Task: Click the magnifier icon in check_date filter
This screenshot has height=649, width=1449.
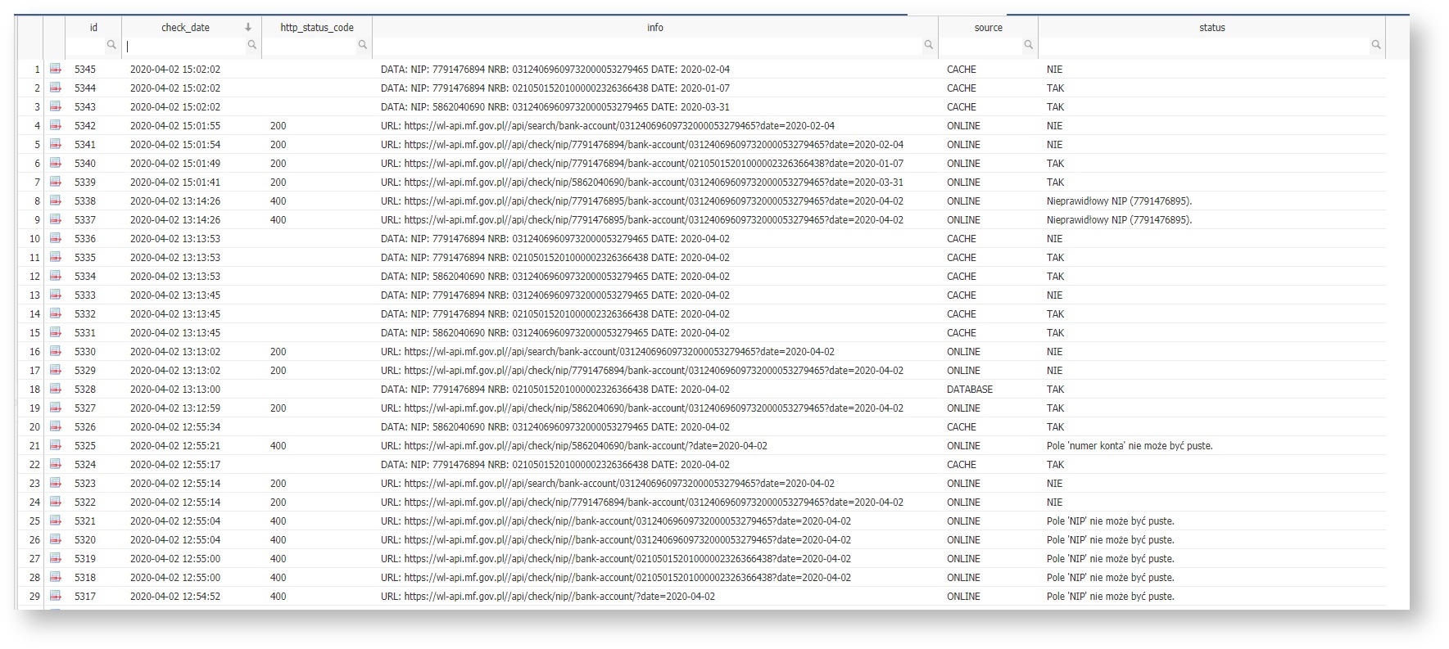Action: 252,45
